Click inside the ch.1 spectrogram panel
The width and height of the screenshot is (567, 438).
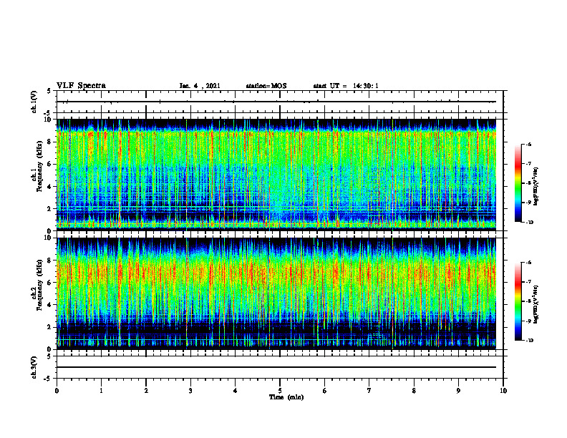point(276,175)
